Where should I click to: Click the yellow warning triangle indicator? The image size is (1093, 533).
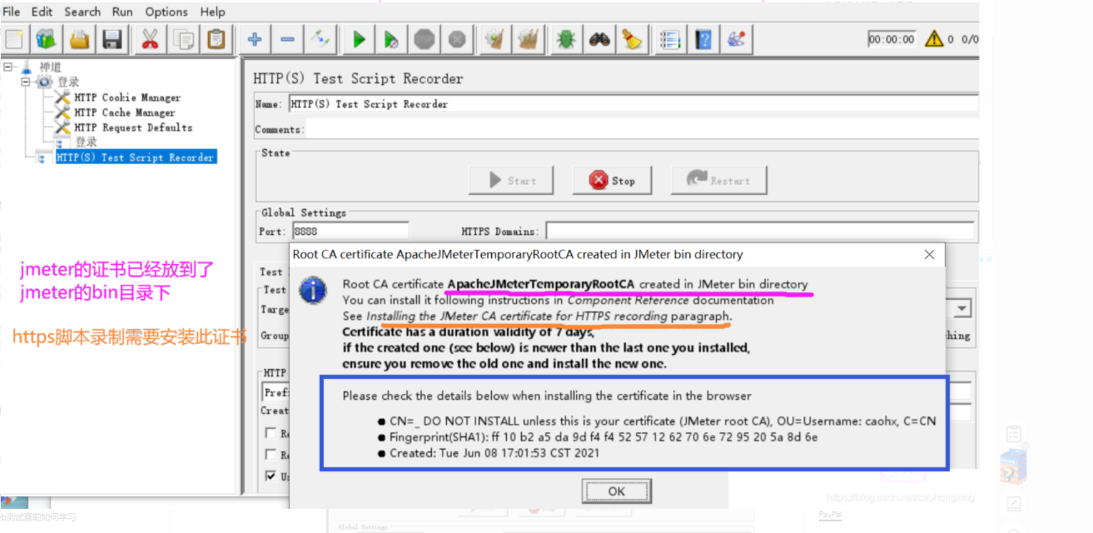point(934,38)
